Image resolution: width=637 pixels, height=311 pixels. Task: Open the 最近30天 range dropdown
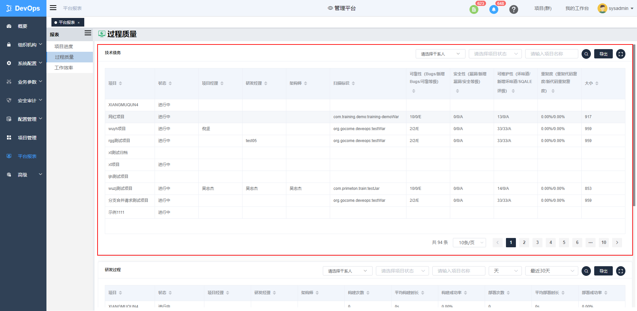tap(552, 271)
